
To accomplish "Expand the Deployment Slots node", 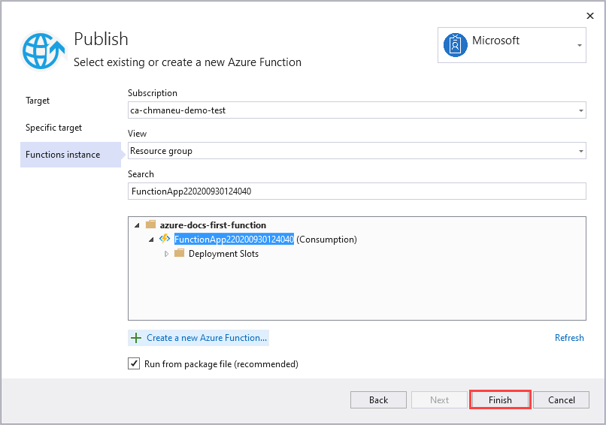I will click(x=166, y=254).
